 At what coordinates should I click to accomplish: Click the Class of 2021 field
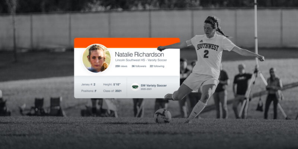pyautogui.click(x=112, y=91)
